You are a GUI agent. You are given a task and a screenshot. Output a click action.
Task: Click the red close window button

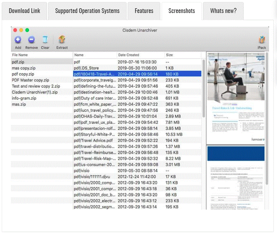click(15, 30)
